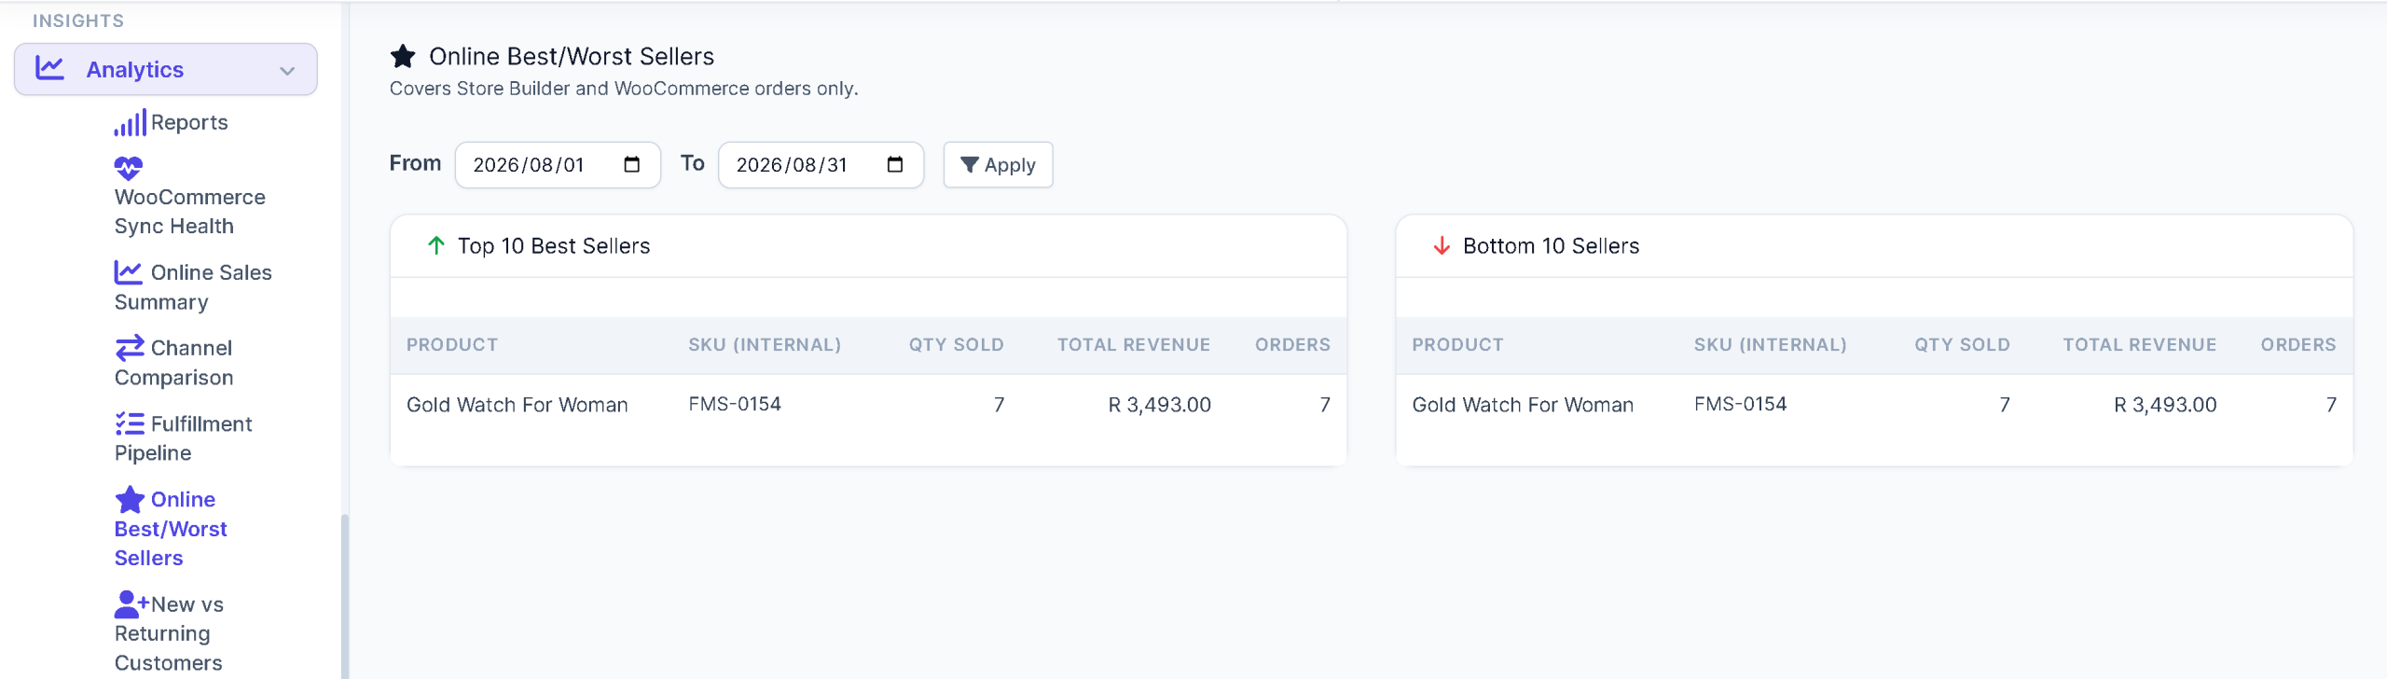
Task: Click FMS-0154 in Top 10 Best Sellers
Action: 735,404
